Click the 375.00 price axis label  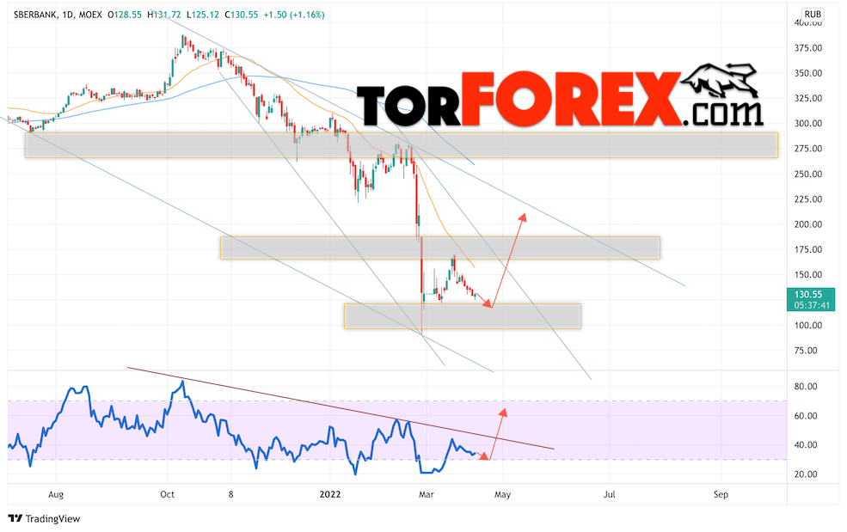(x=808, y=48)
